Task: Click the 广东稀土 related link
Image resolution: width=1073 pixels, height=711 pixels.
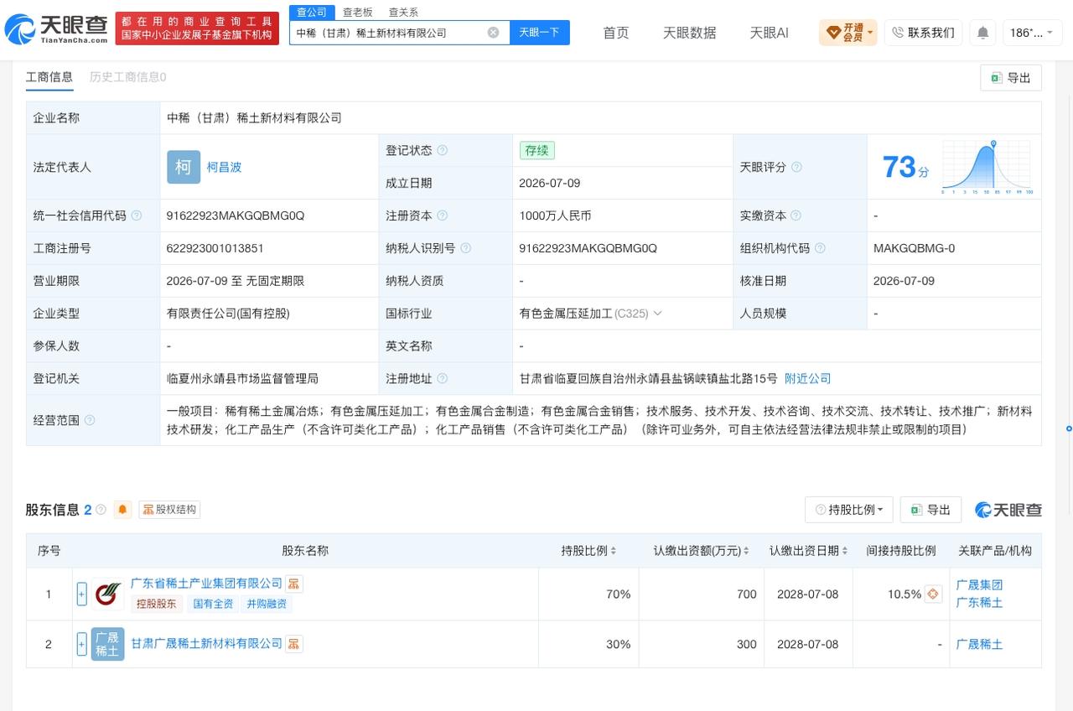Action: coord(979,603)
